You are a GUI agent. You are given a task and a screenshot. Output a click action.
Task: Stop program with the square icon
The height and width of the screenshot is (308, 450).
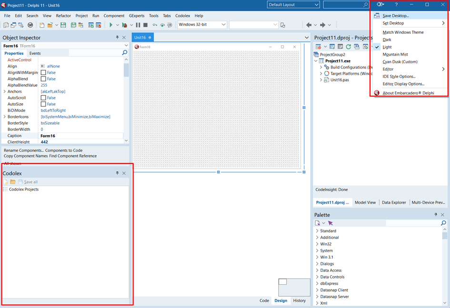coord(146,25)
